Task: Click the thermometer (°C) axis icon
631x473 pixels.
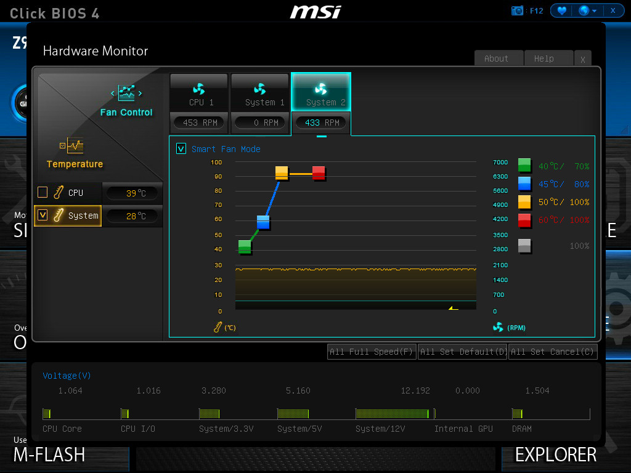Action: tap(218, 328)
